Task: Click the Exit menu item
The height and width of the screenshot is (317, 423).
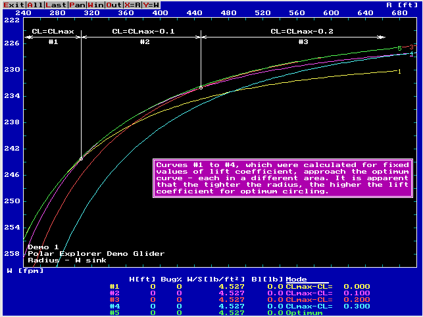Action: click(12, 5)
